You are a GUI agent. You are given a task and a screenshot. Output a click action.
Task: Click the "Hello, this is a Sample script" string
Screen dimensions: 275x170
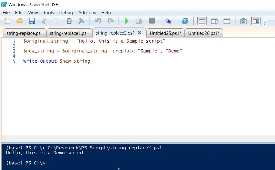click(121, 41)
